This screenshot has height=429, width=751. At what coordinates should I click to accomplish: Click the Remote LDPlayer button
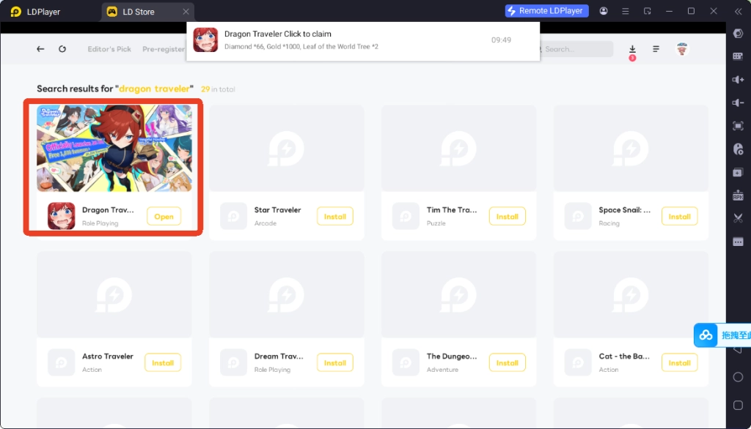546,11
